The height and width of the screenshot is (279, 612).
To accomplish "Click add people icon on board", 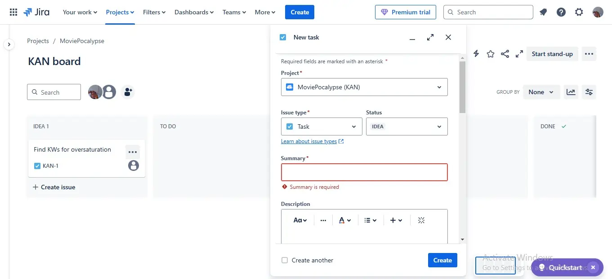I will click(x=128, y=92).
